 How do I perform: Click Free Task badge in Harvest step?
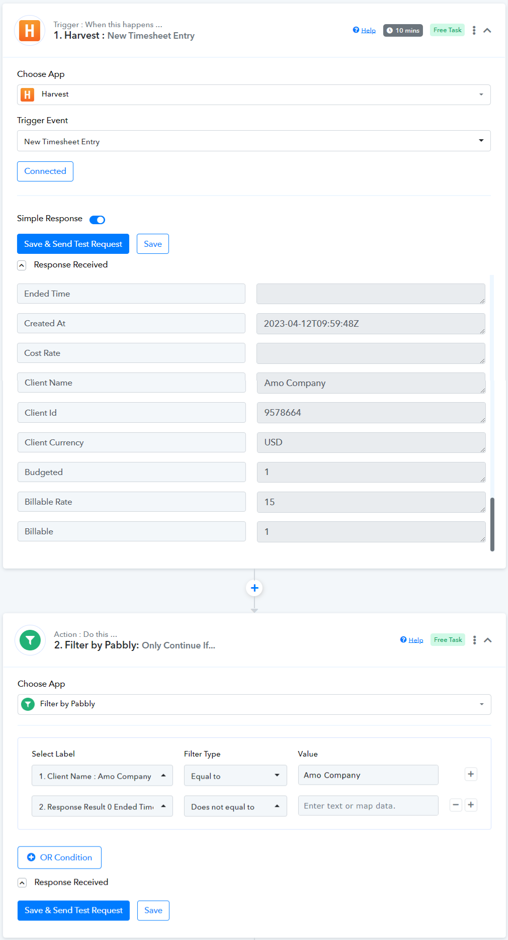tap(447, 30)
